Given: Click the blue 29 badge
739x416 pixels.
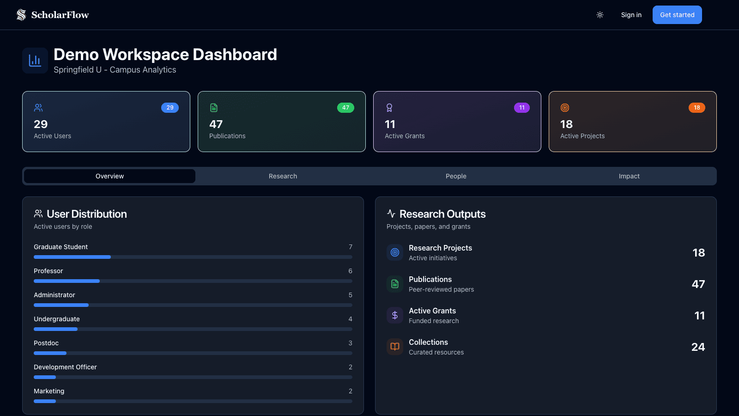Looking at the screenshot, I should (x=170, y=108).
